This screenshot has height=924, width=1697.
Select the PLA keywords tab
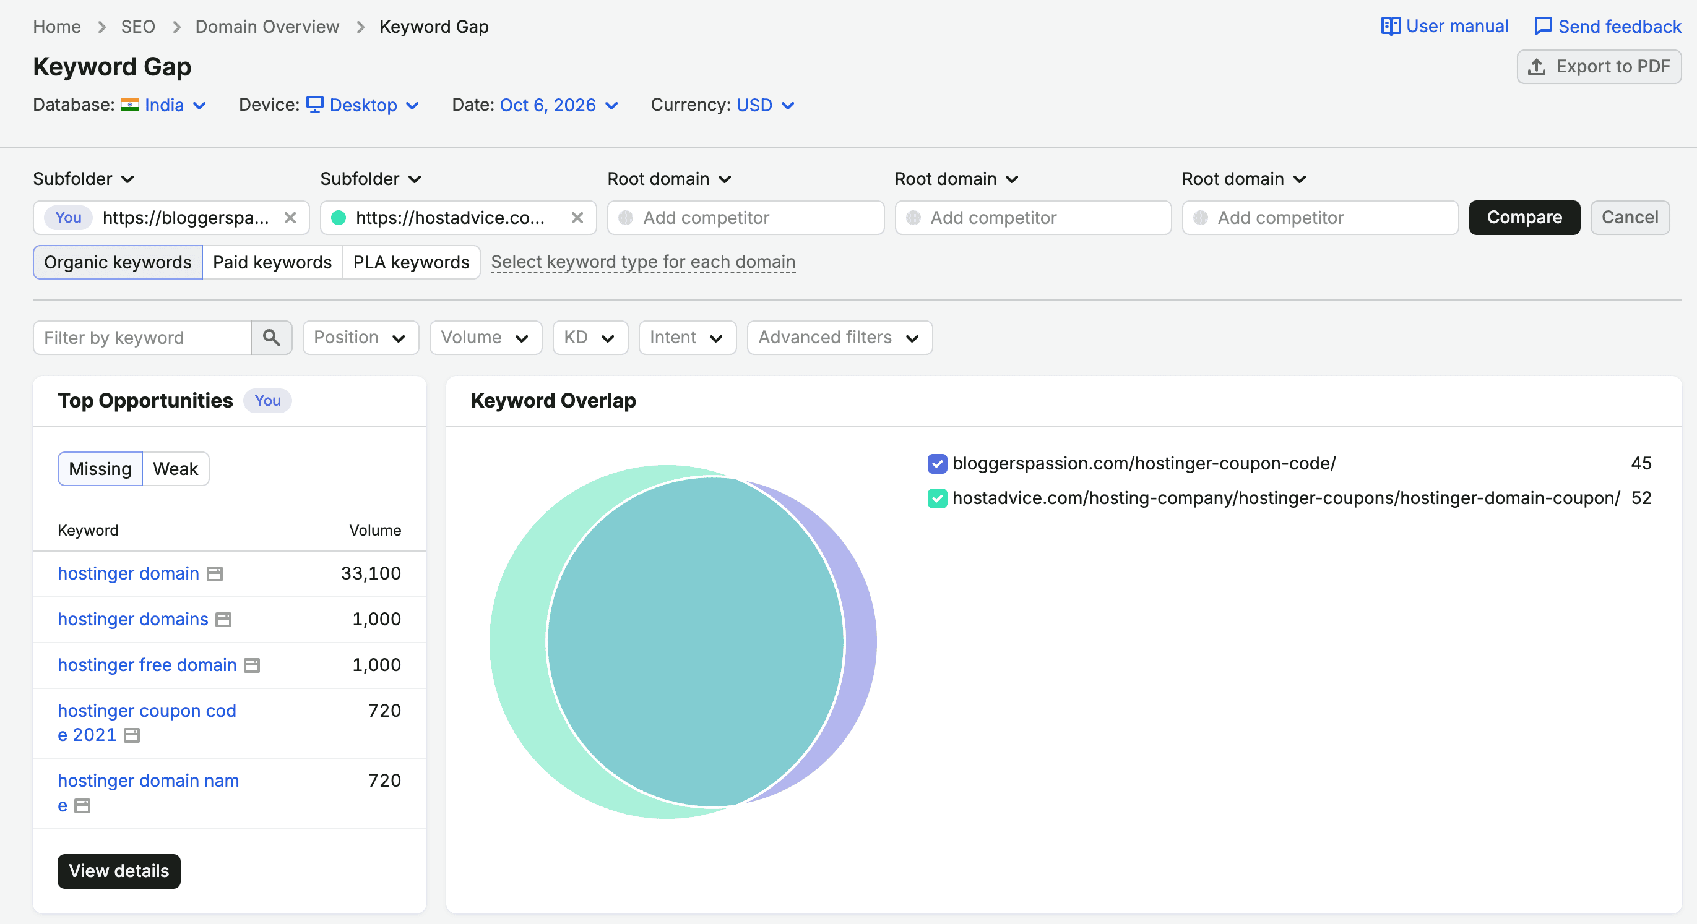click(x=411, y=263)
